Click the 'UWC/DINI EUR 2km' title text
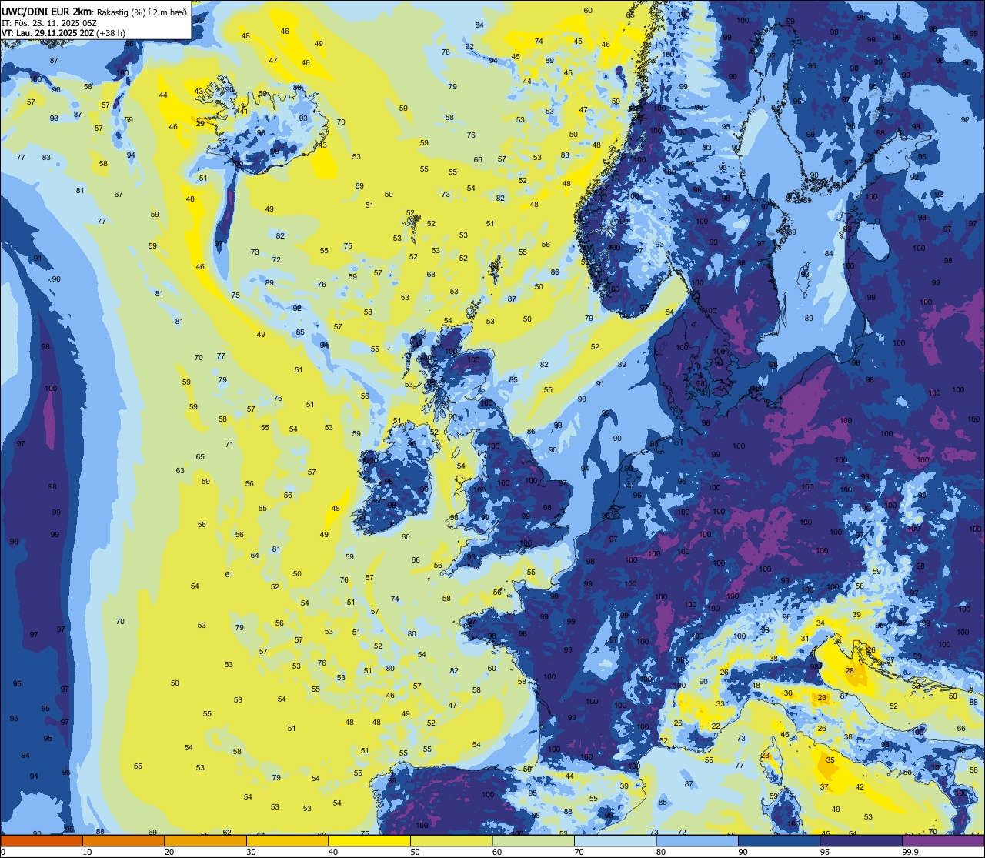The image size is (985, 858). pyautogui.click(x=45, y=11)
